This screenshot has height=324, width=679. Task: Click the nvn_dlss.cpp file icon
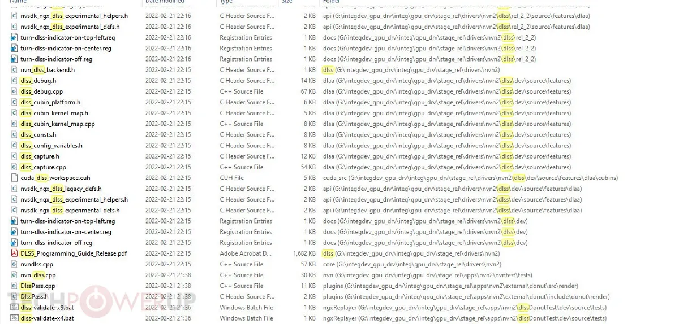[x=15, y=275]
